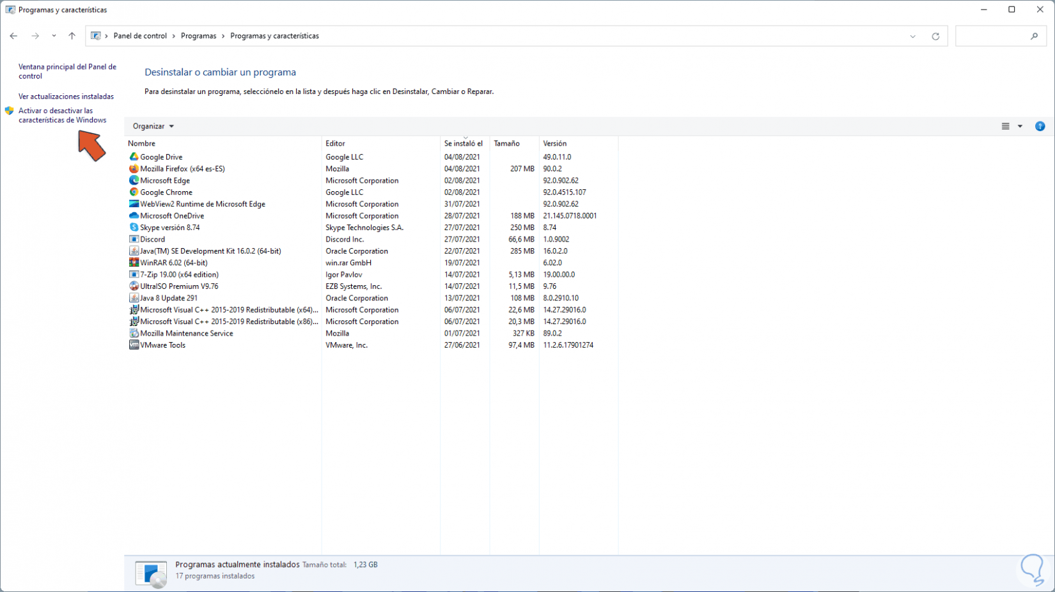Select the Microsoft OneDrive entry name
Screen dimensions: 1055x592
point(172,215)
